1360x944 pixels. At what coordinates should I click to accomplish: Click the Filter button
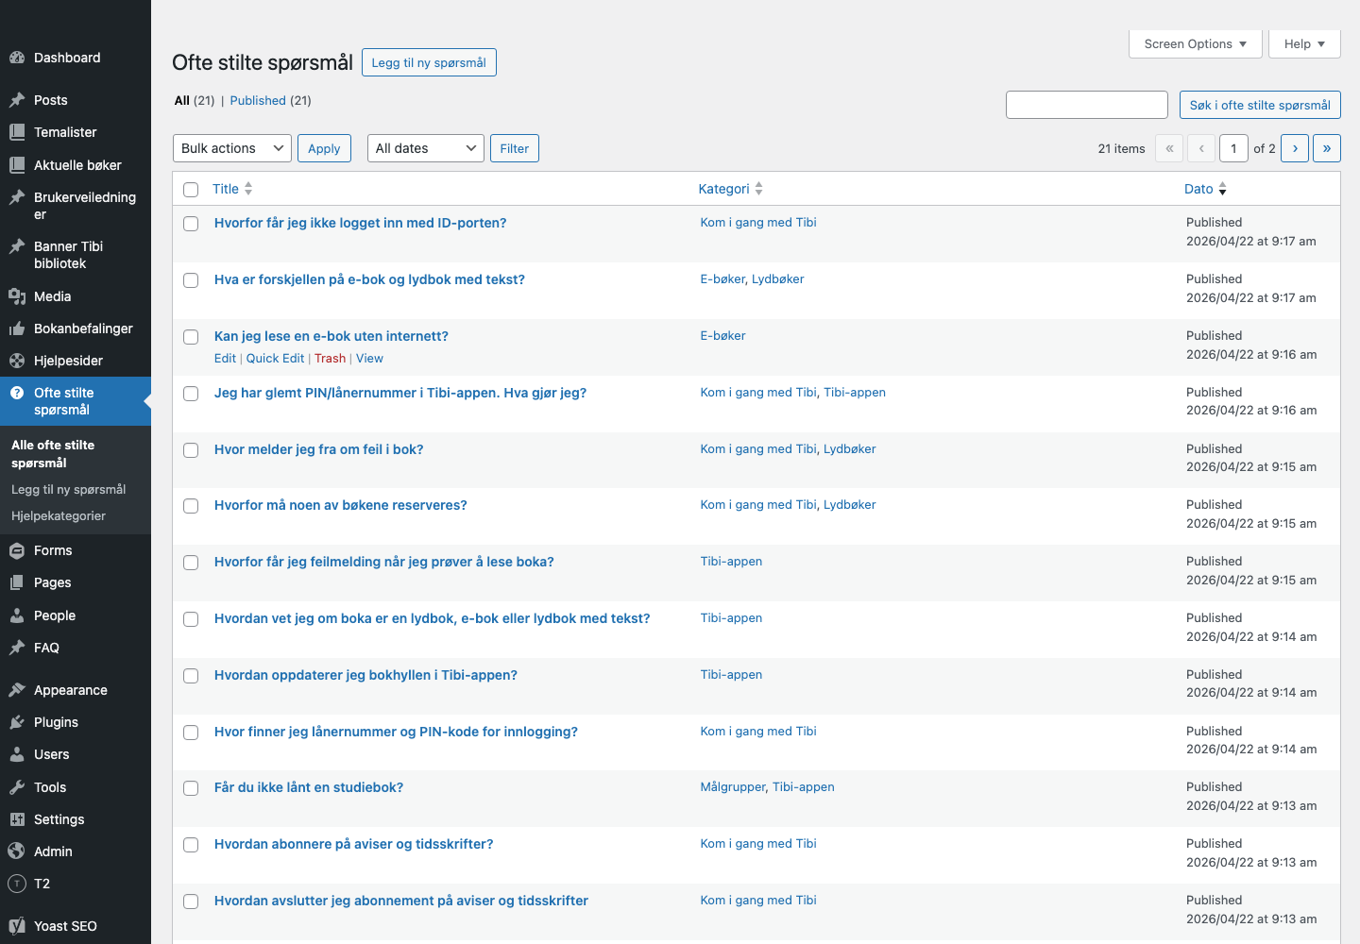[x=515, y=148]
